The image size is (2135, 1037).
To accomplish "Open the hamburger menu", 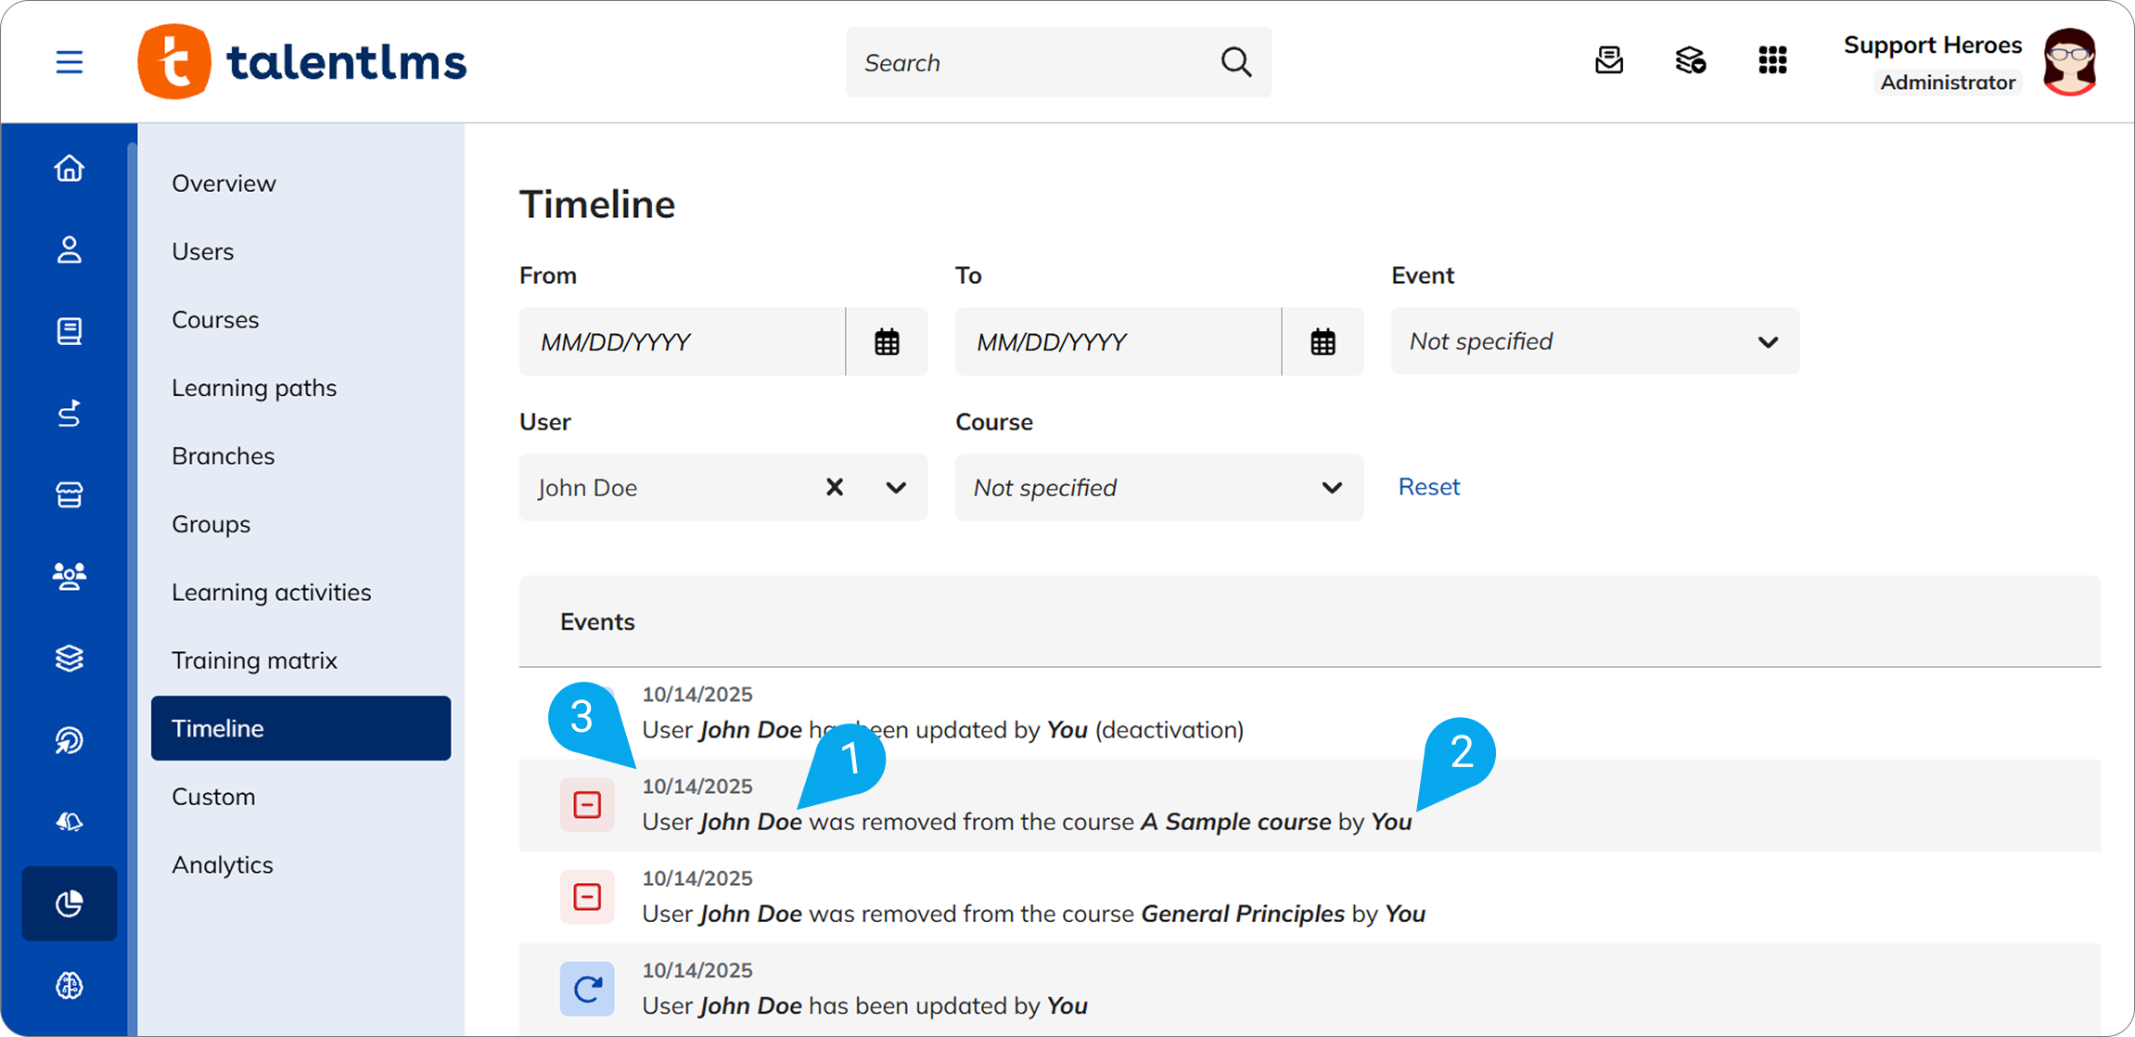I will coord(70,62).
